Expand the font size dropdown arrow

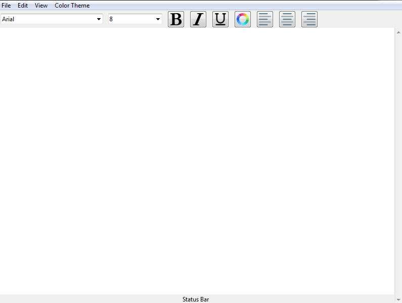pyautogui.click(x=158, y=19)
